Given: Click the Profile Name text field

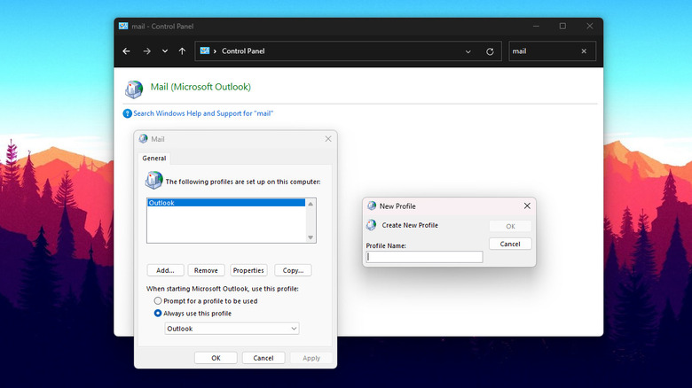Looking at the screenshot, I should click(424, 257).
